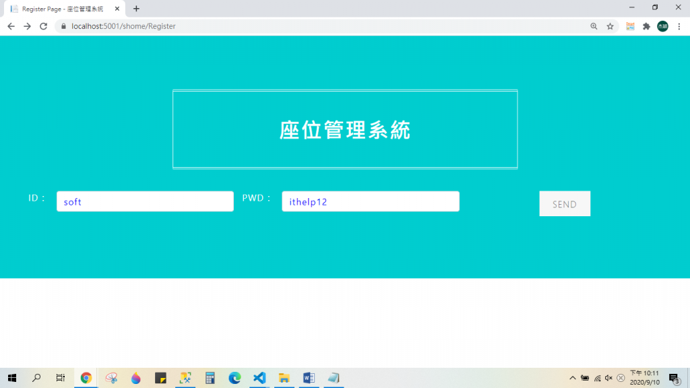Minimize the Chrome window
690x388 pixels.
pos(632,7)
